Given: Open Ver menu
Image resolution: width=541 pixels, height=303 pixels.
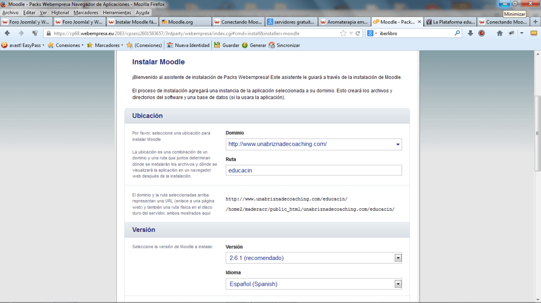Looking at the screenshot, I should point(43,12).
